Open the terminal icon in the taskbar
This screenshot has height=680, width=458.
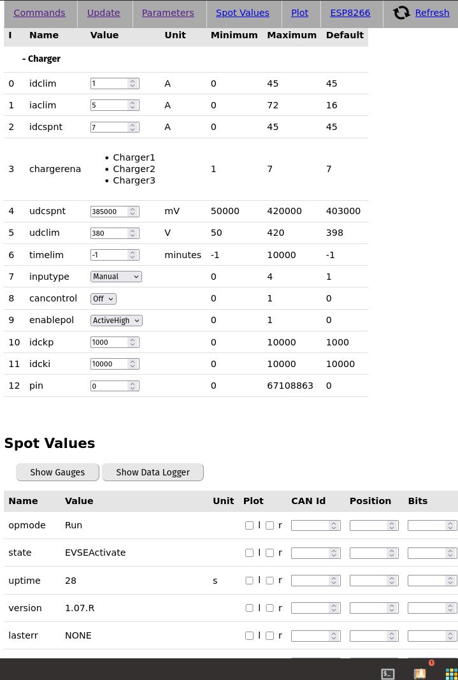pyautogui.click(x=387, y=674)
